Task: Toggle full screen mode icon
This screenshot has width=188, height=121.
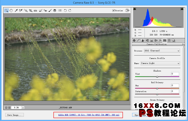Action: [128, 10]
